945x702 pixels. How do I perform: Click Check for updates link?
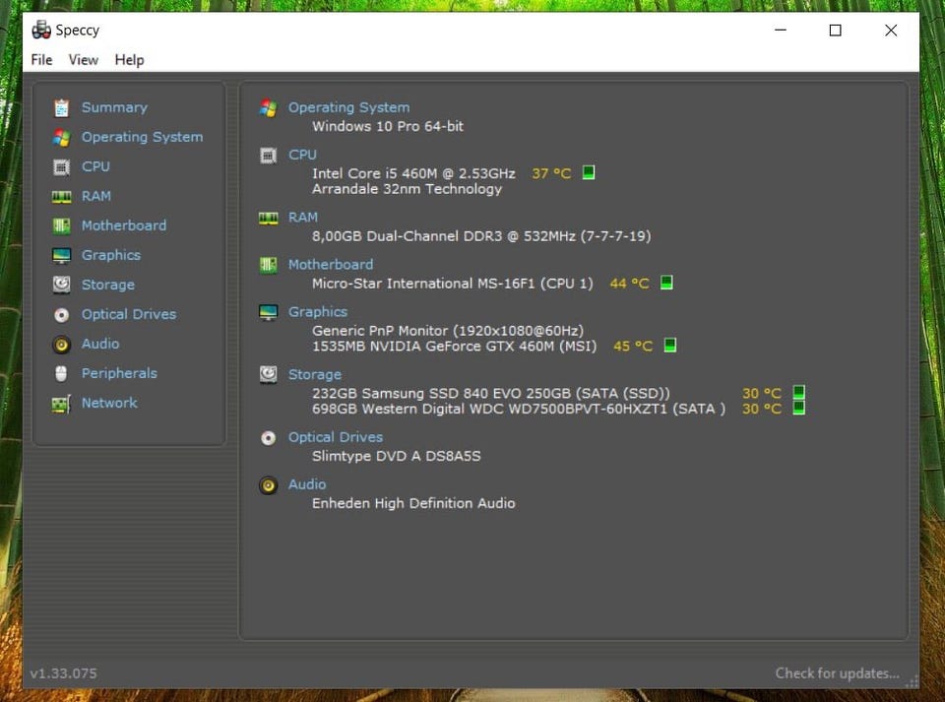pos(837,673)
